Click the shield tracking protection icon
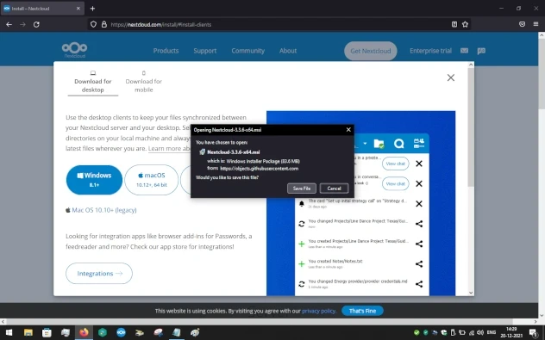Viewport: 545px width, 340px height. pos(93,24)
